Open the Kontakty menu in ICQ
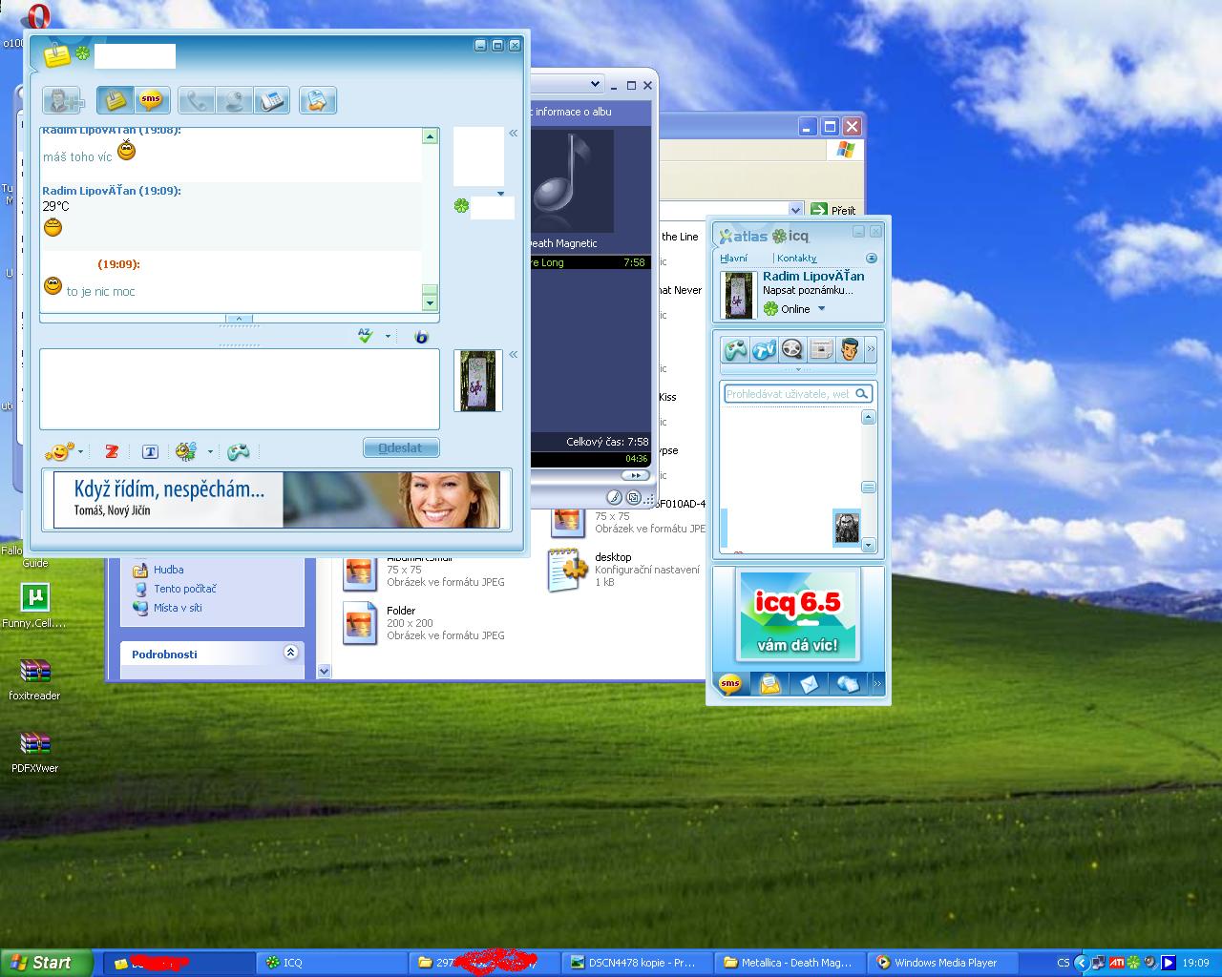1222x977 pixels. (x=797, y=259)
